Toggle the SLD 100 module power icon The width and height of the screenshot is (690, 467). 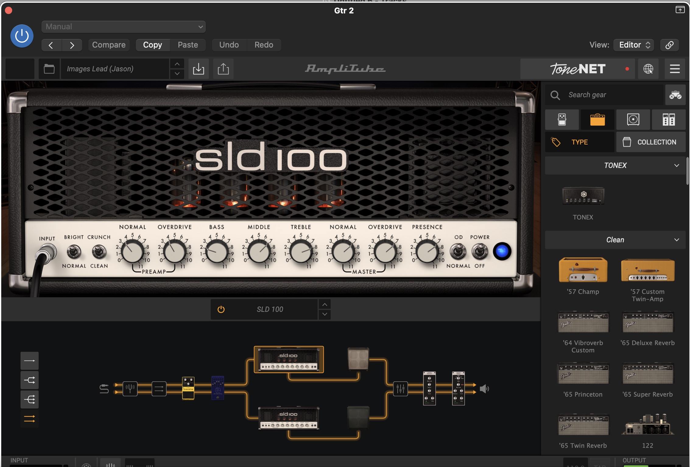pyautogui.click(x=221, y=309)
